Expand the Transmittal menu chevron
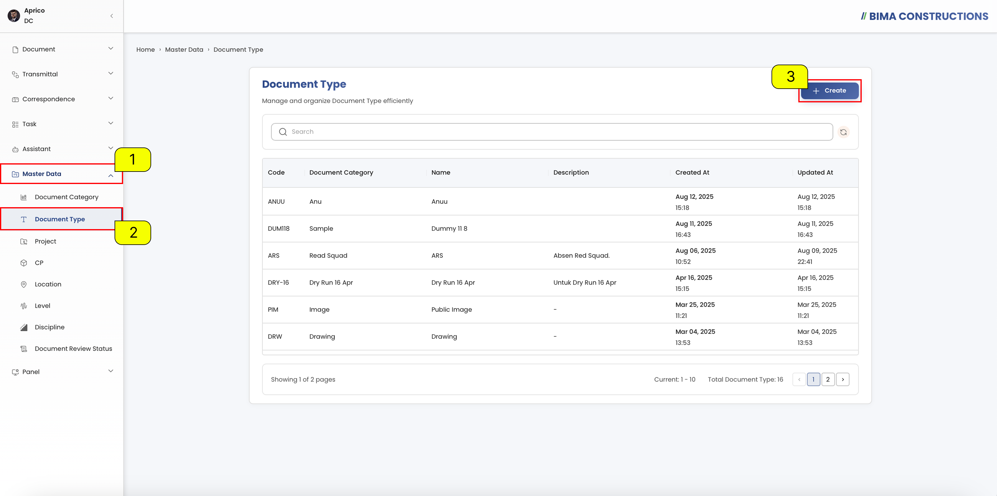997x496 pixels. 111,73
